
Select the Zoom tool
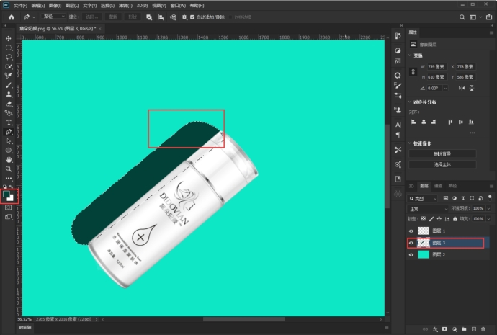point(9,169)
